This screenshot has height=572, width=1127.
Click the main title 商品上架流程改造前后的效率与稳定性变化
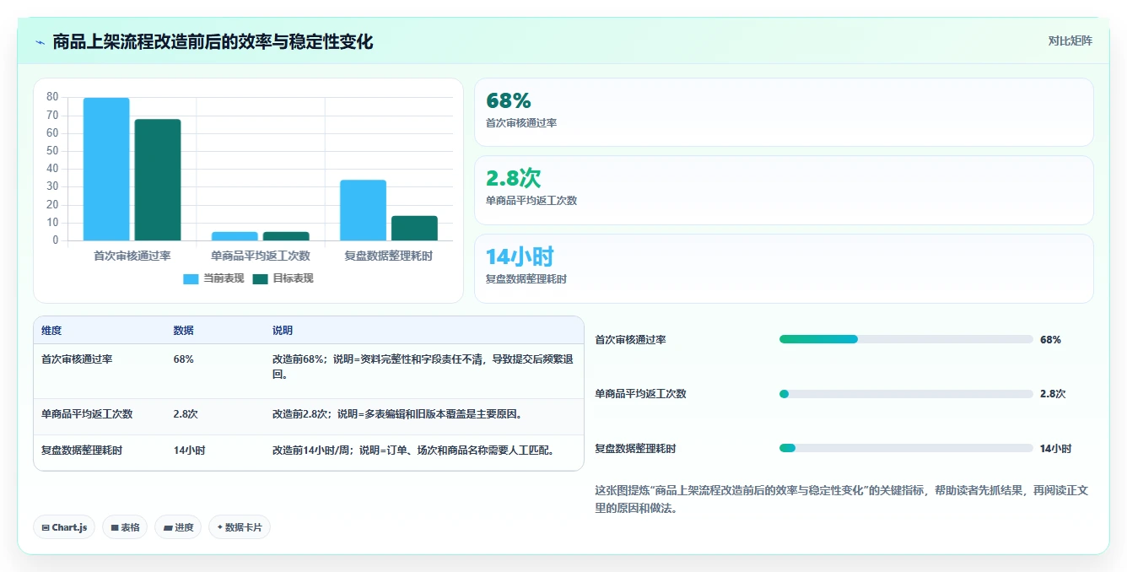[x=213, y=41]
